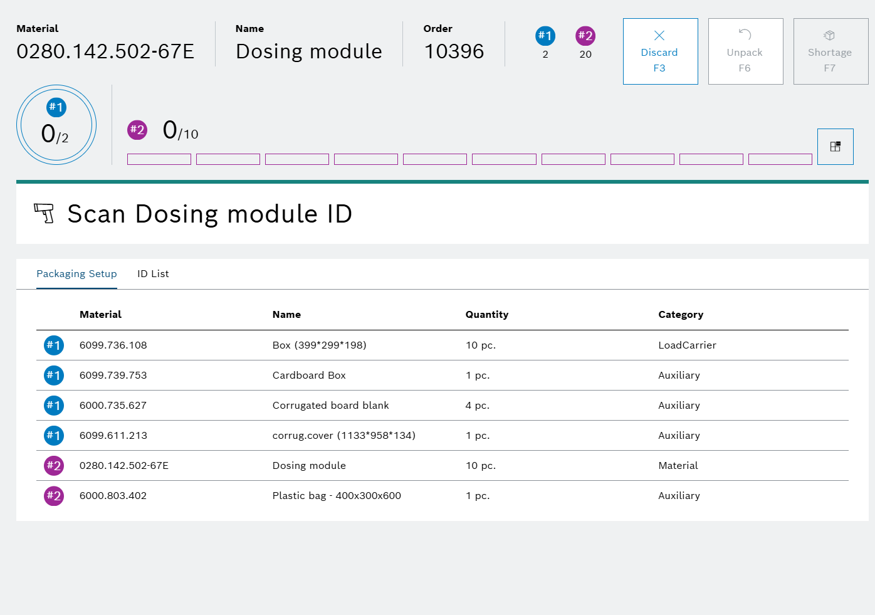Select the Cardboard Box row
This screenshot has height=615, width=875.
309,376
